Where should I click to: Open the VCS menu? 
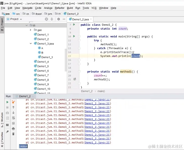[x=94, y=8]
